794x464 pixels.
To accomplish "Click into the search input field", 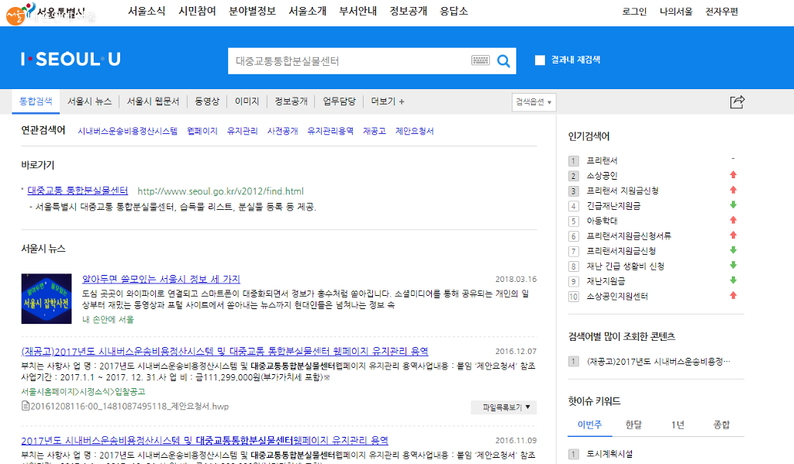I will pyautogui.click(x=349, y=60).
